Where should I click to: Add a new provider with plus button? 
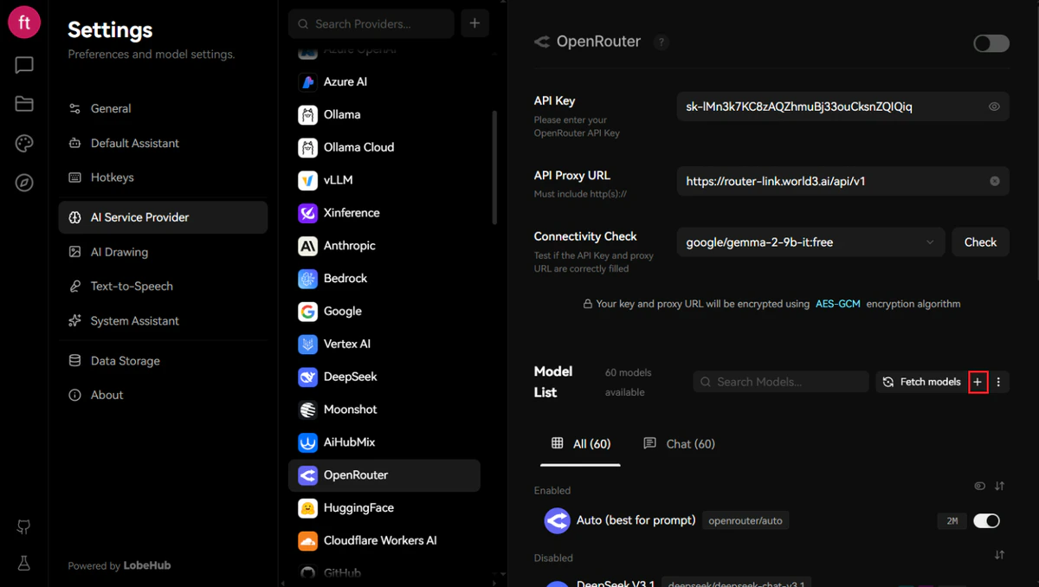click(x=474, y=23)
